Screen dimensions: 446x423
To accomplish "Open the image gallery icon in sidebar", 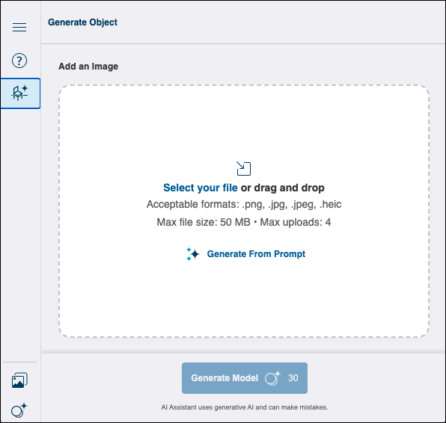I will (x=19, y=380).
